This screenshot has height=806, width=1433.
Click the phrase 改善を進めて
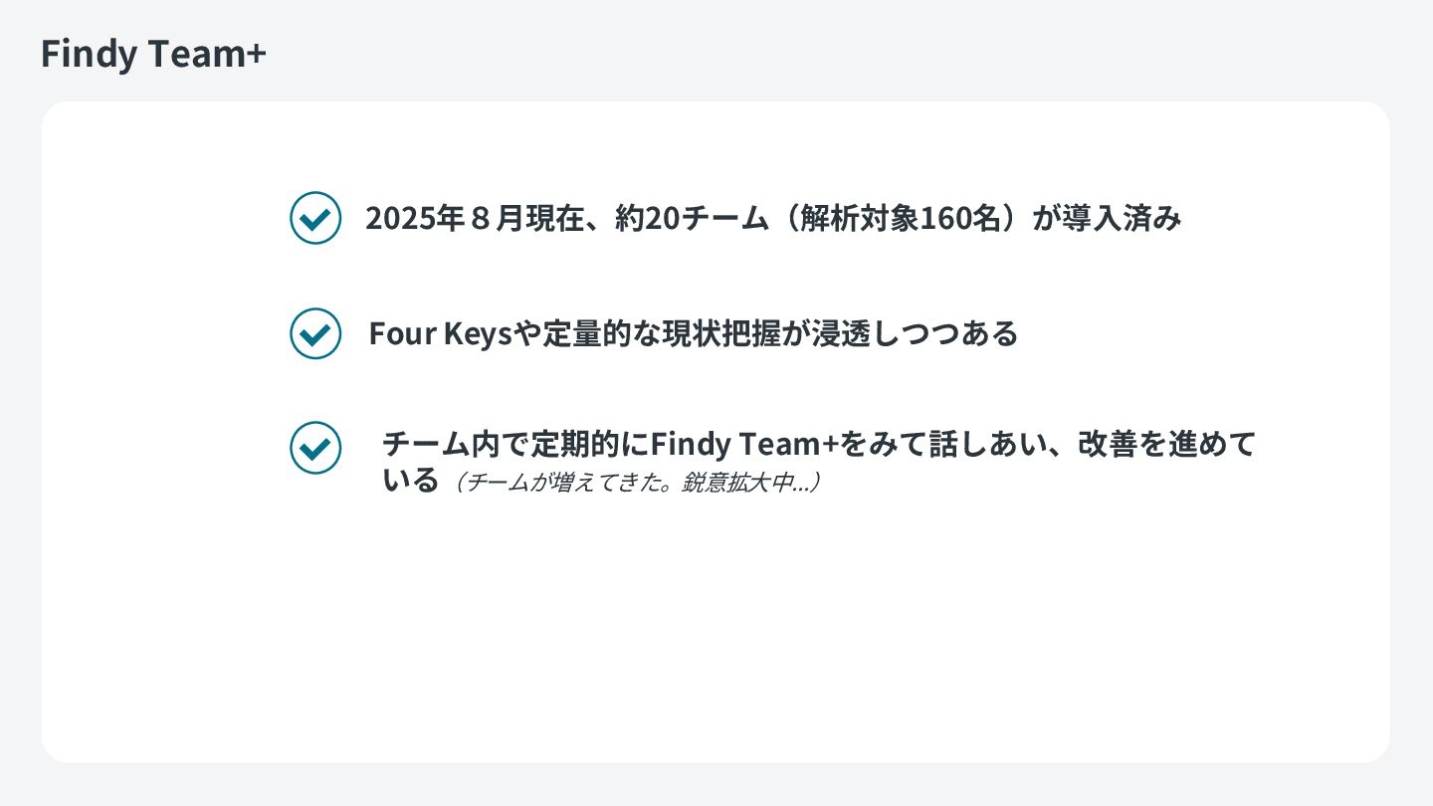tap(1167, 445)
